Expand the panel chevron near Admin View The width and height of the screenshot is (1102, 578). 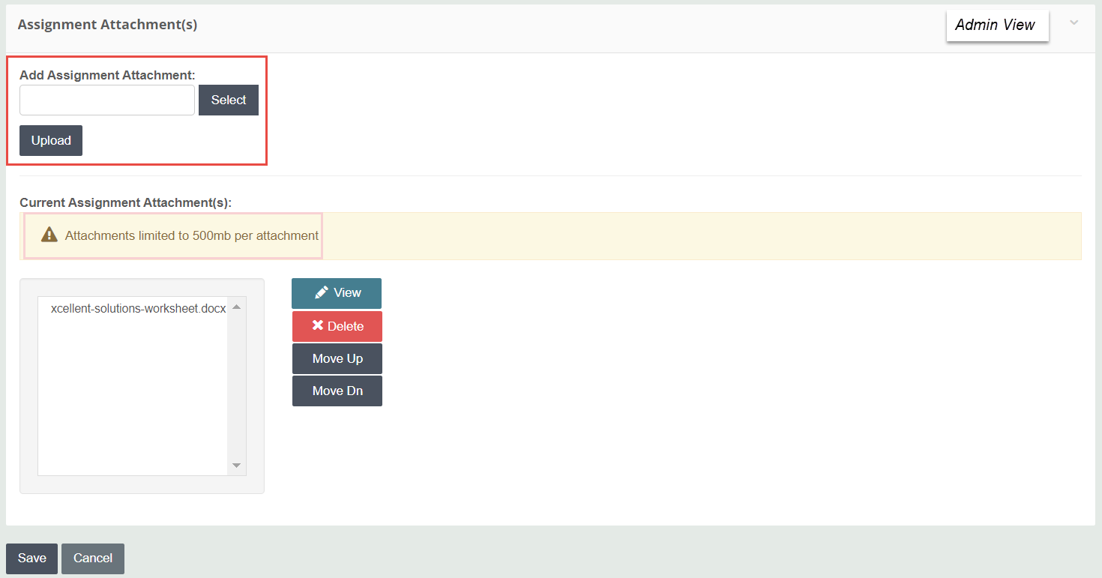click(x=1074, y=25)
